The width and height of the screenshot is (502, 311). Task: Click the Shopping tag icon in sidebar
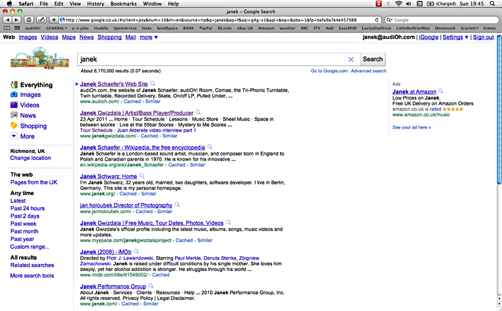[14, 125]
